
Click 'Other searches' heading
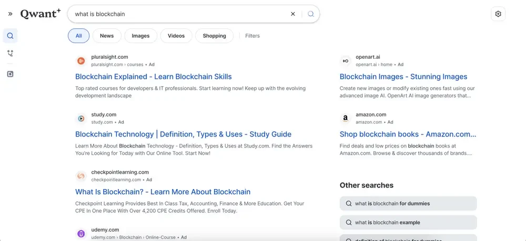click(366, 185)
